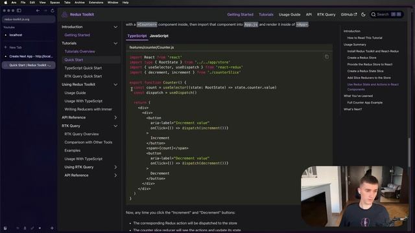Collapse the Using Redux Toolkit chevron

[115, 85]
